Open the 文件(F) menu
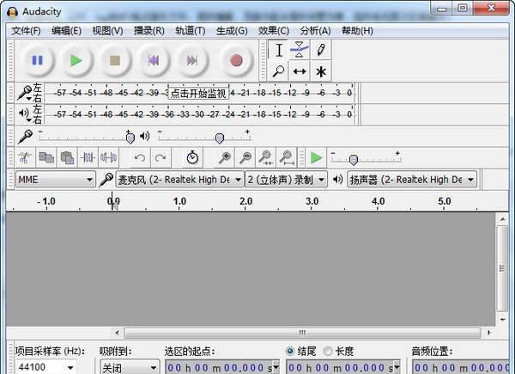The image size is (515, 374). pos(26,31)
